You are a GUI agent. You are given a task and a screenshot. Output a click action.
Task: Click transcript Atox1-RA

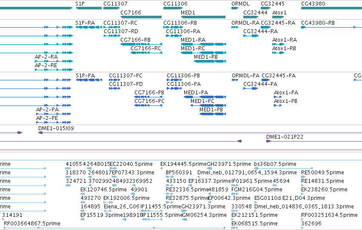point(285,40)
